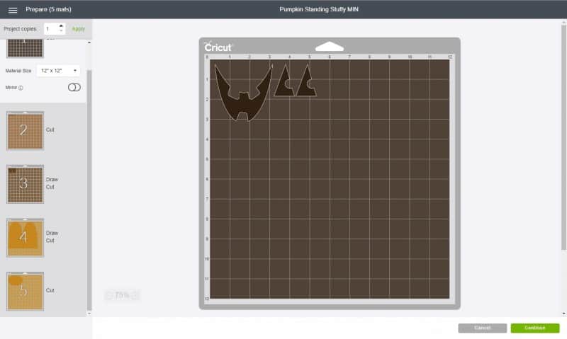The height and width of the screenshot is (339, 567).
Task: Open the hamburger menu
Action: click(x=13, y=10)
